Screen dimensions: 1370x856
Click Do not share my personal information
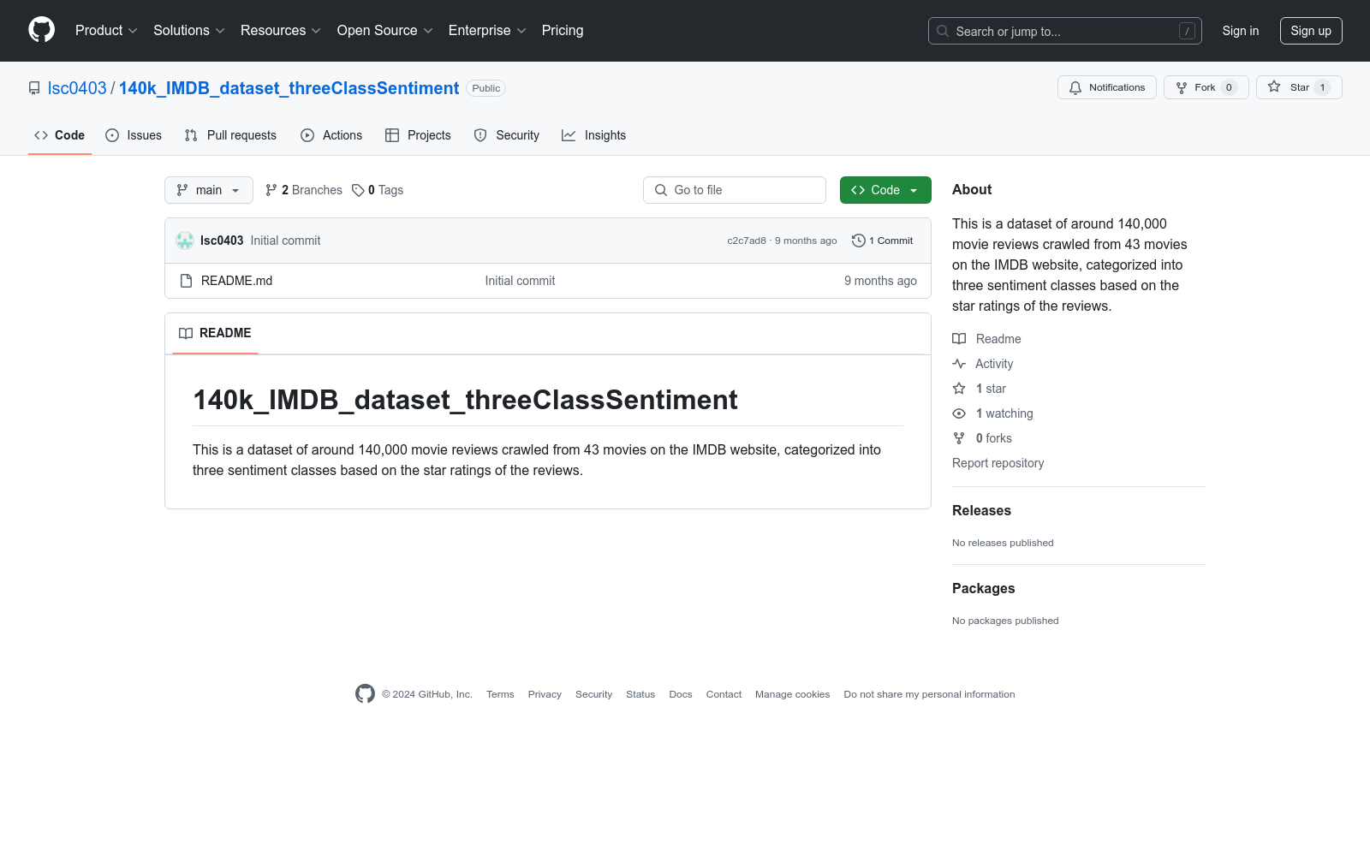tap(929, 694)
